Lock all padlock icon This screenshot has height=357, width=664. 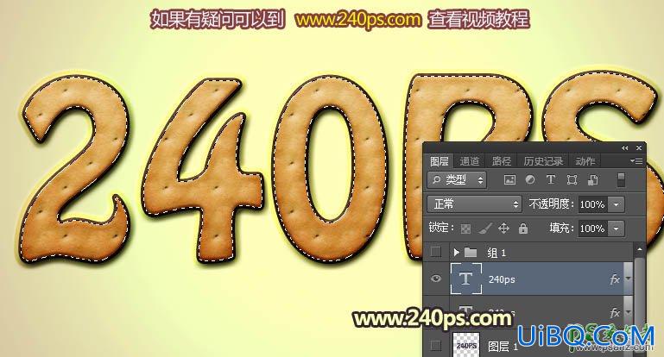click(523, 229)
